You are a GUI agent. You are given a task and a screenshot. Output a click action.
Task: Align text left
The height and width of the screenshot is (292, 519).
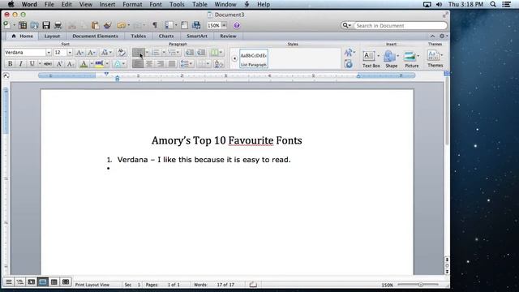138,63
